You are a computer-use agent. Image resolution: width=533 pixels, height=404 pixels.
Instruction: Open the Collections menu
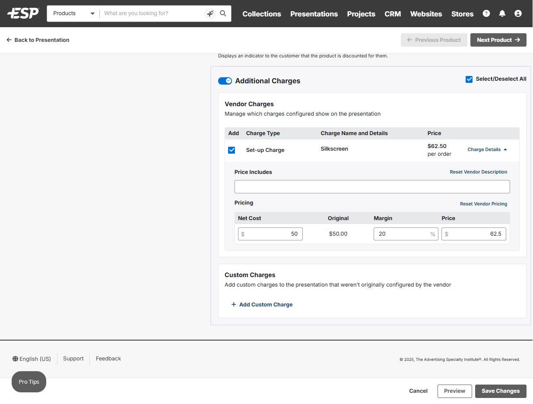pyautogui.click(x=262, y=14)
